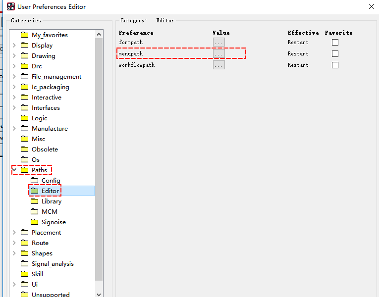Image resolution: width=379 pixels, height=297 pixels.
Task: Click the Logic folder icon
Action: pyautogui.click(x=24, y=118)
